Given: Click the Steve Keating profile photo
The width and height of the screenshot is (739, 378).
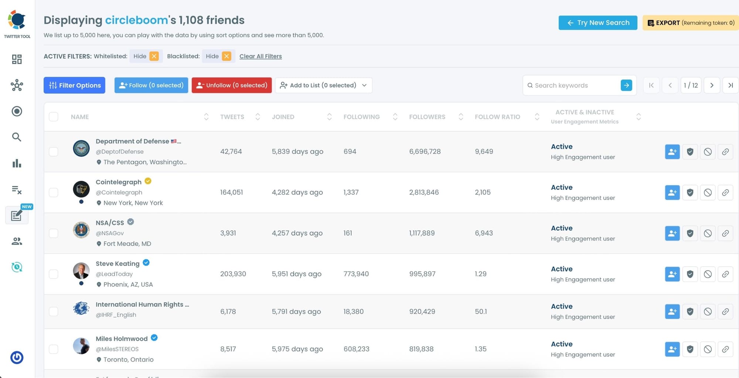Looking at the screenshot, I should [x=81, y=271].
